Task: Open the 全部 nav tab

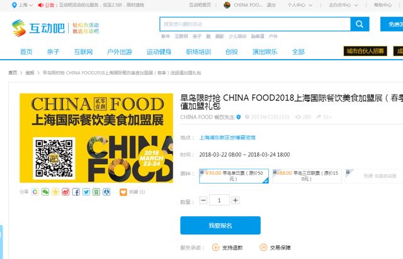Action: pos(298,52)
